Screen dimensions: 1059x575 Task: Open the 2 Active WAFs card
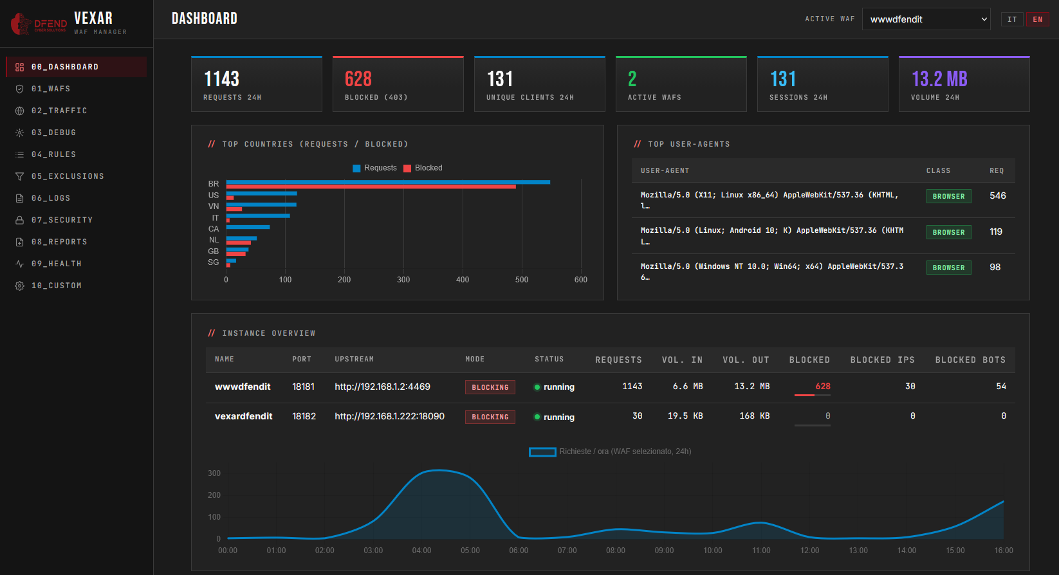[681, 84]
